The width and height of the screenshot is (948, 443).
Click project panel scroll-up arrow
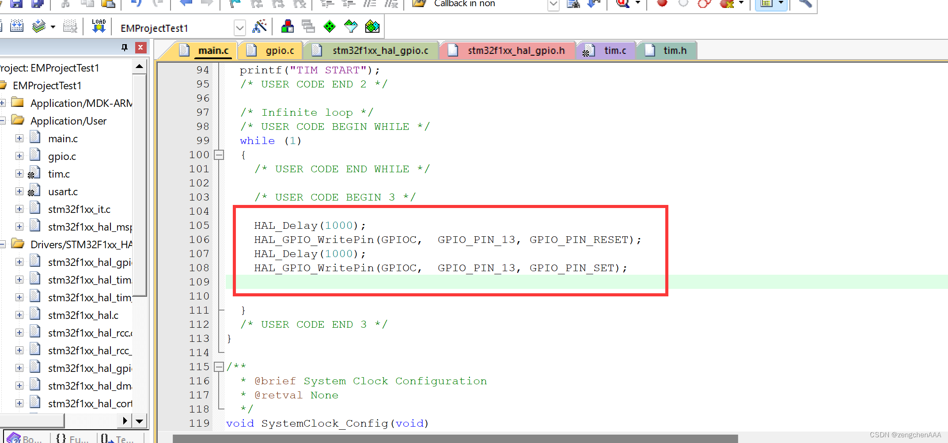coord(139,67)
